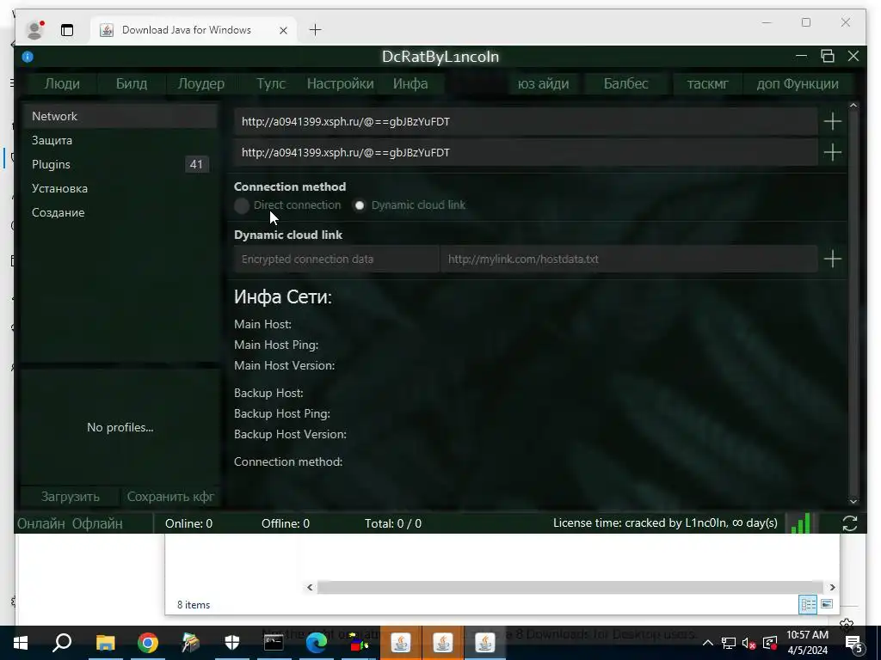Open the Люди tab
Viewport: 881px width, 660px height.
pos(62,83)
